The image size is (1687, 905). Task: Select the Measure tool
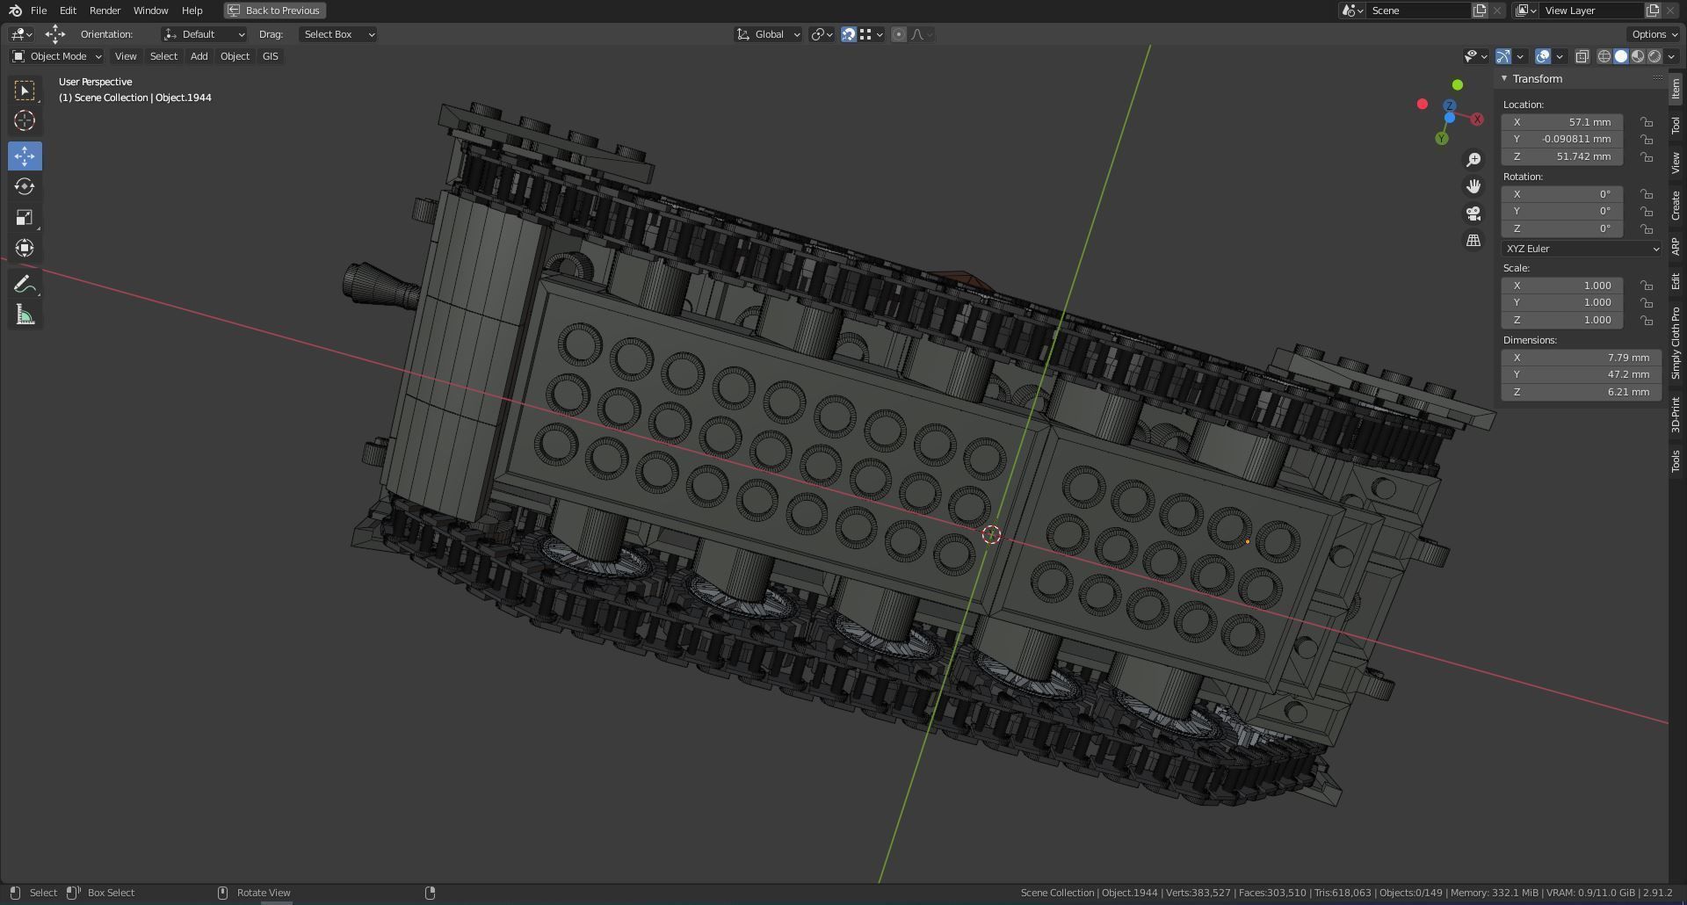(x=25, y=314)
